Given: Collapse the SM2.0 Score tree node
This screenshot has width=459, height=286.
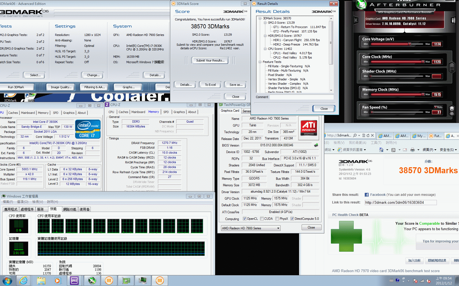Looking at the screenshot, I should (265, 23).
